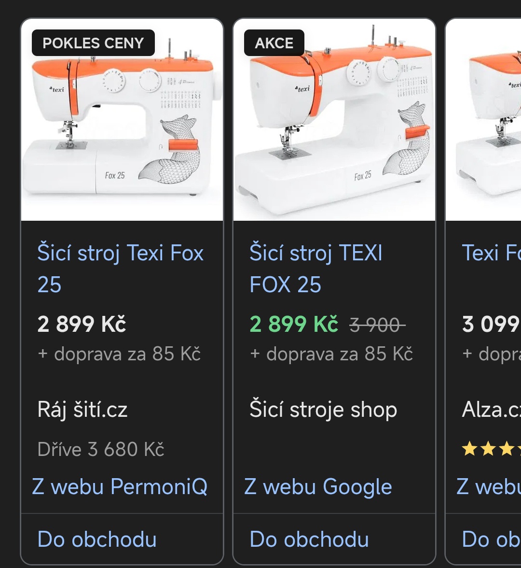
Task: Click the star rating under Alza.cz
Action: 490,449
